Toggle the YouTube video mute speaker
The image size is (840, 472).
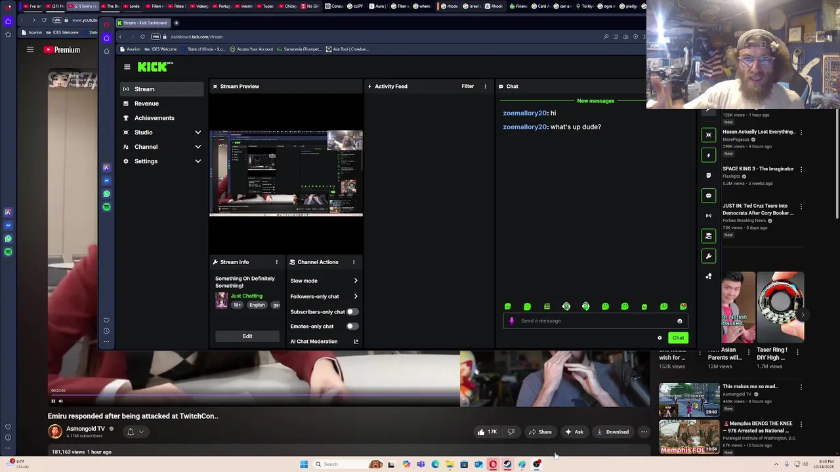(61, 401)
